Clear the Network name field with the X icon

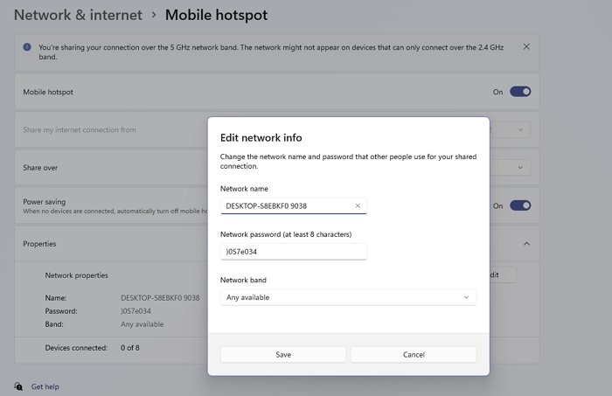coord(358,206)
